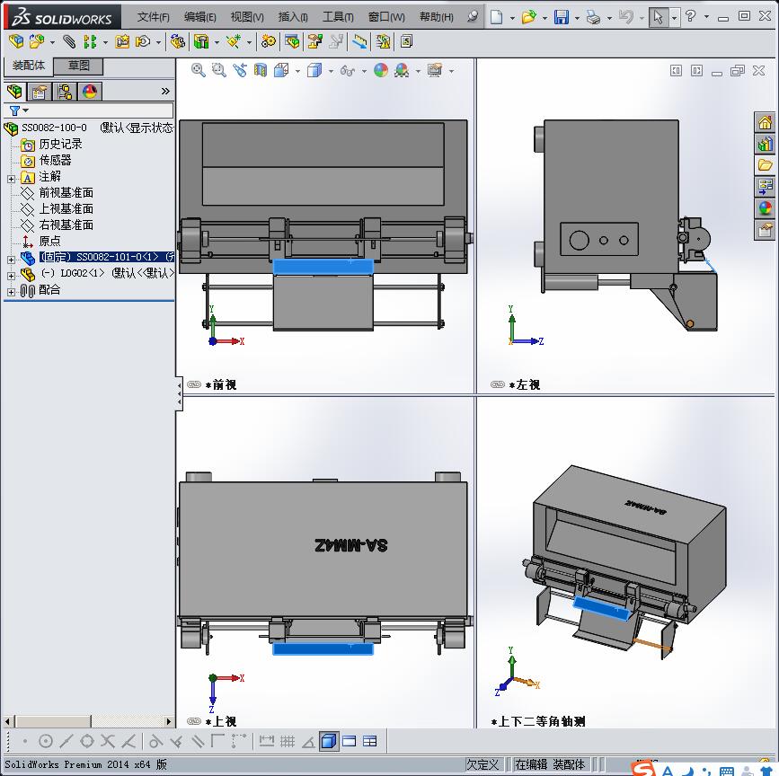Open the 编辑(E) menu

tap(199, 17)
